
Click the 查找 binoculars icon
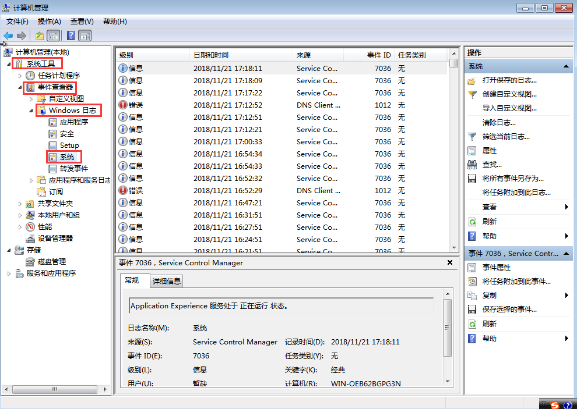(472, 165)
